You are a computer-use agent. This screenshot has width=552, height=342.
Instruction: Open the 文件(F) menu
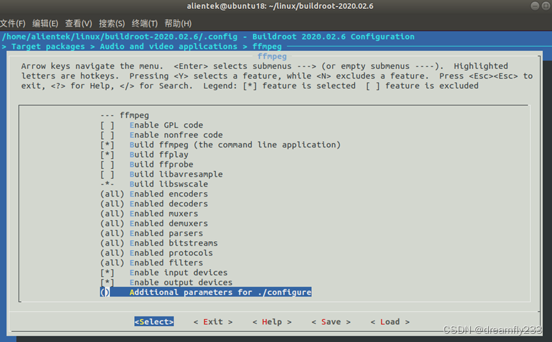(13, 24)
